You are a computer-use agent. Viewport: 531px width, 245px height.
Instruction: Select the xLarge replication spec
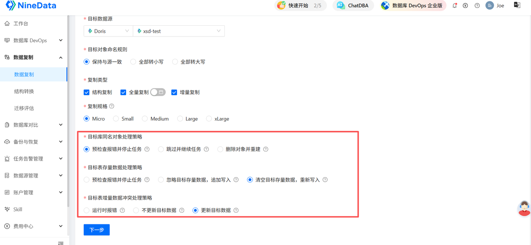[x=209, y=119]
